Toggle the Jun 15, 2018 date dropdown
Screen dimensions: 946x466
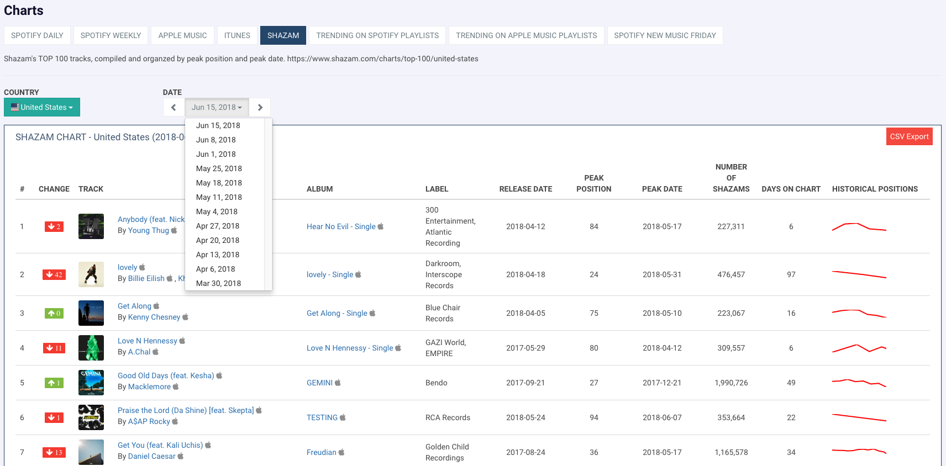[217, 107]
